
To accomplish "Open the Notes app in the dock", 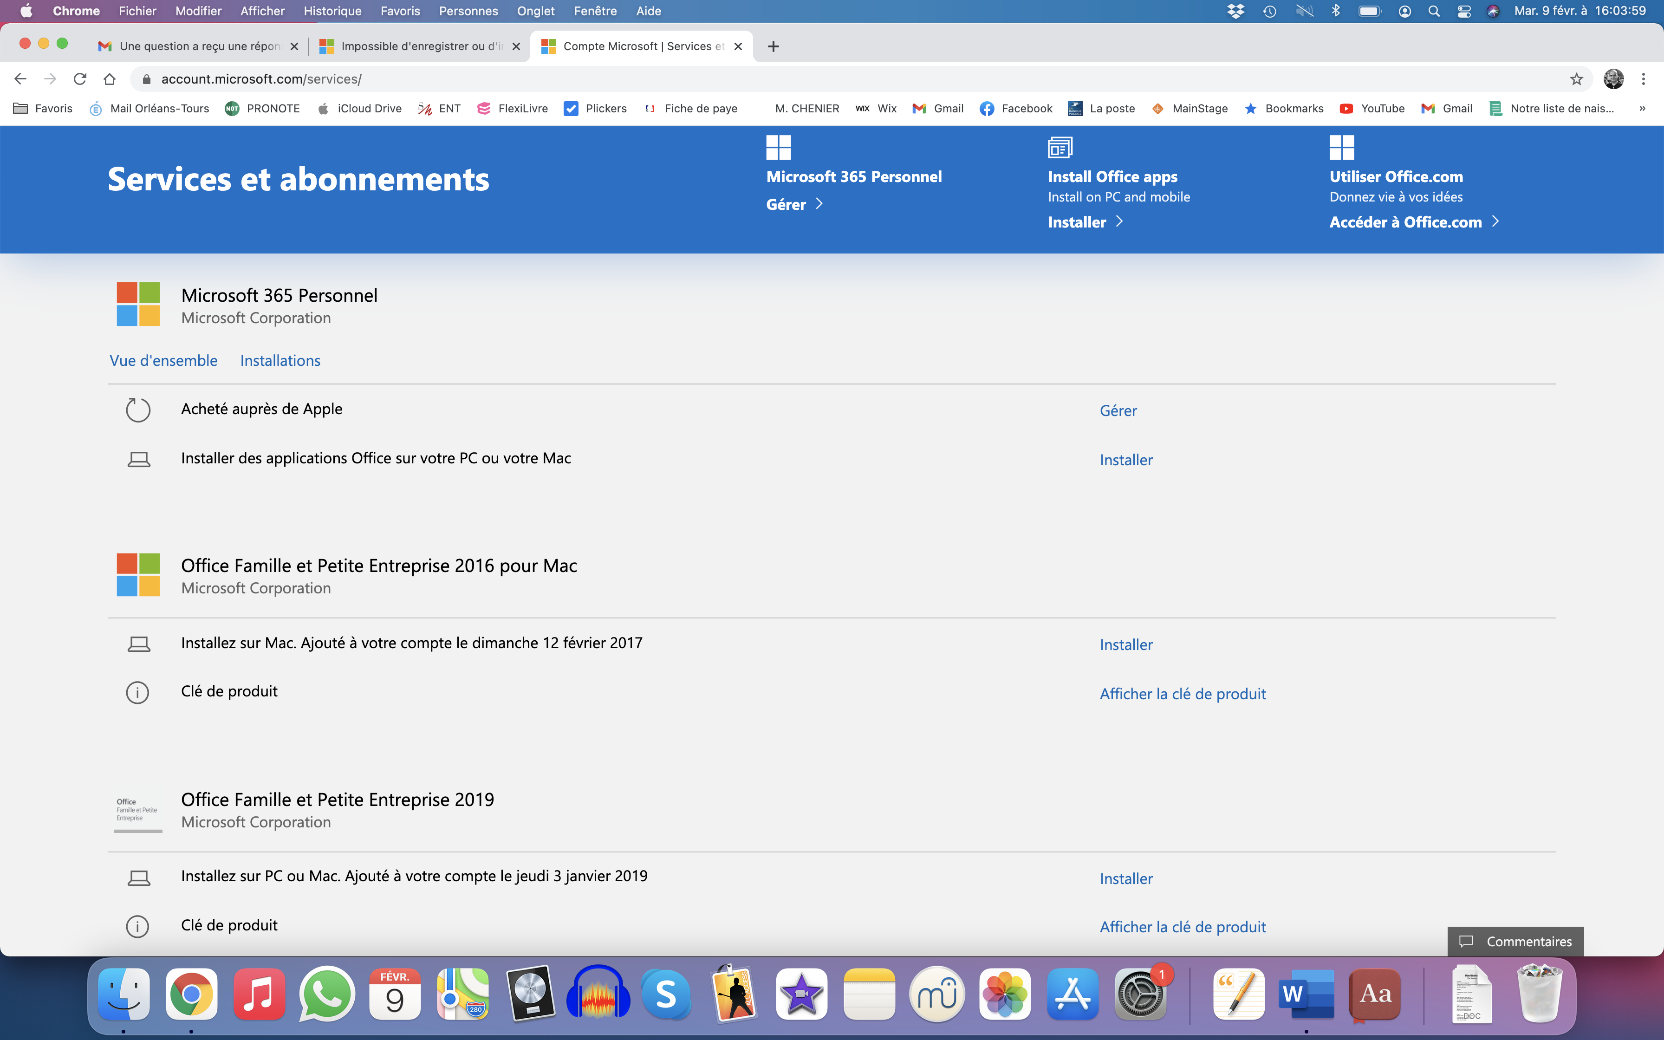I will coord(869,994).
